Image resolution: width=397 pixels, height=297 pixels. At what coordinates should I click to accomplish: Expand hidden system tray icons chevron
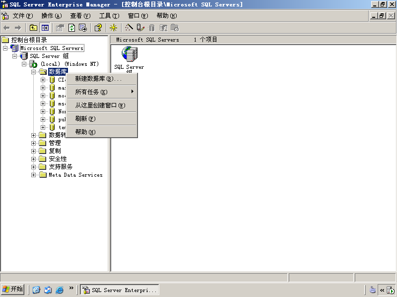click(x=382, y=290)
